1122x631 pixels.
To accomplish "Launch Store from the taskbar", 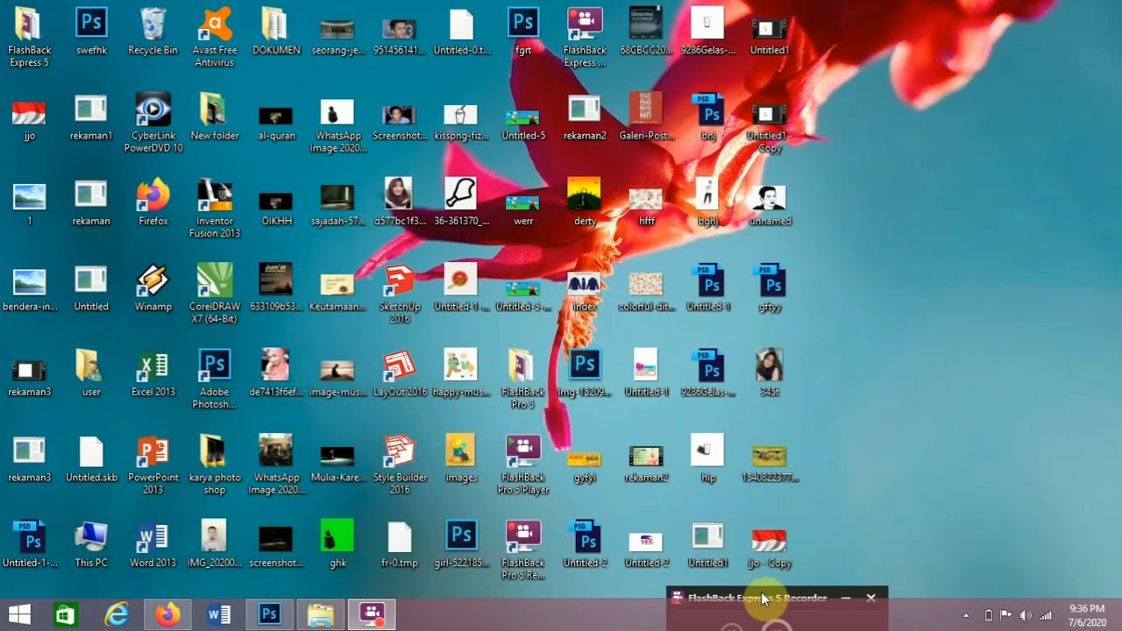I will (66, 615).
